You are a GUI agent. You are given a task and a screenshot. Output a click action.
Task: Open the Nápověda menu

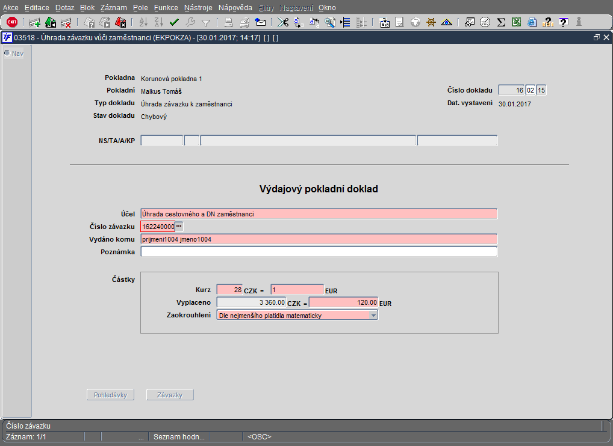point(235,7)
